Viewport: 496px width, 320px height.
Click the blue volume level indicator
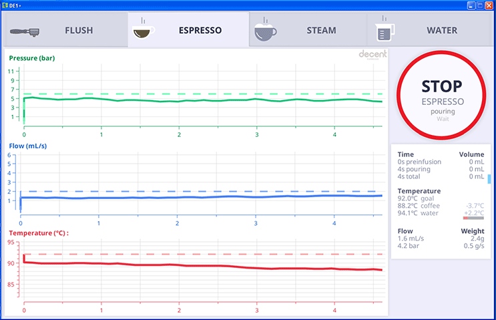pos(489,179)
